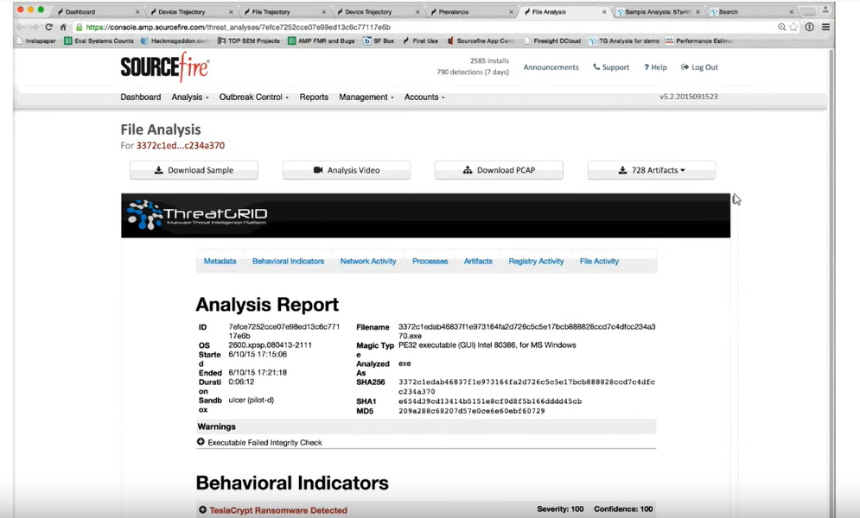Jump to the Network Activity tab
This screenshot has width=860, height=518.
coord(368,262)
